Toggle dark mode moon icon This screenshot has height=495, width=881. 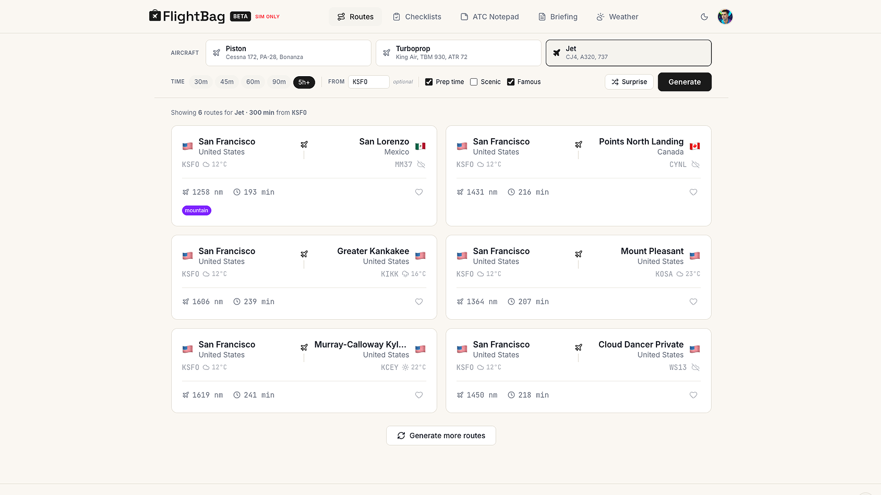tap(704, 17)
